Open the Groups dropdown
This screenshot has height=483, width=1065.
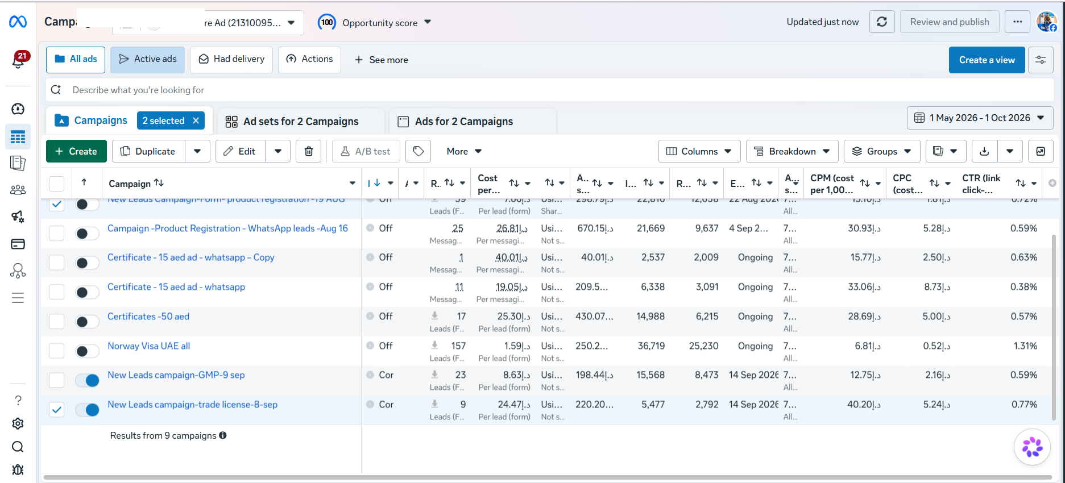coord(881,151)
